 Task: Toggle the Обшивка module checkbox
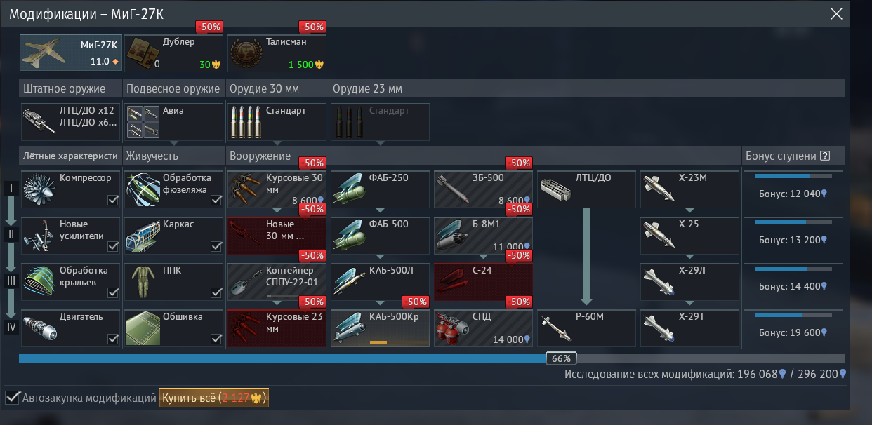(x=216, y=339)
